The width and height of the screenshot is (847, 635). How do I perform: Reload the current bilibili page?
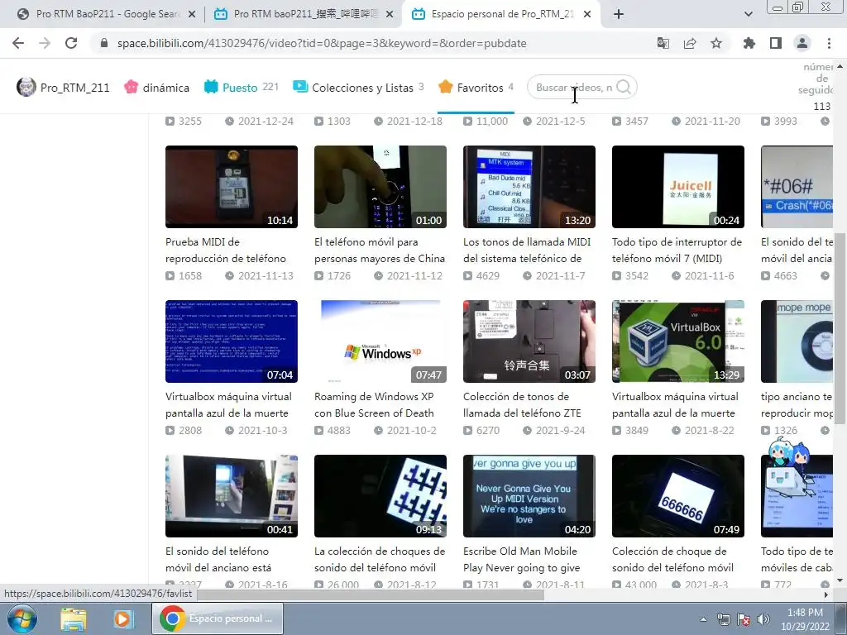click(x=71, y=43)
